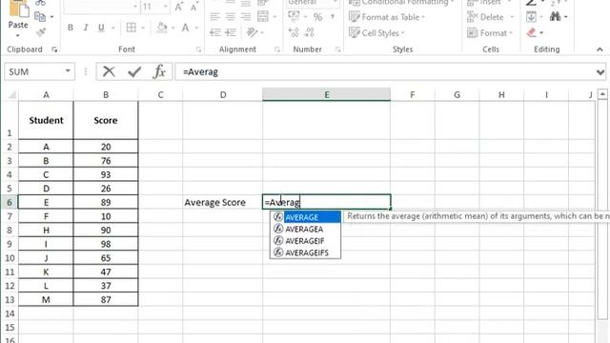Open Clipboard dialog launcher
This screenshot has height=343, width=610.
[54, 50]
